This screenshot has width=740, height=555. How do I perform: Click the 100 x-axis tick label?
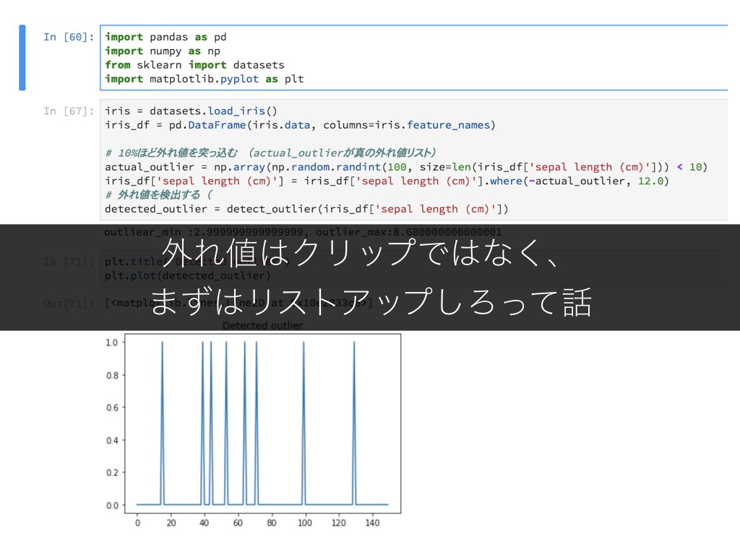coord(304,523)
